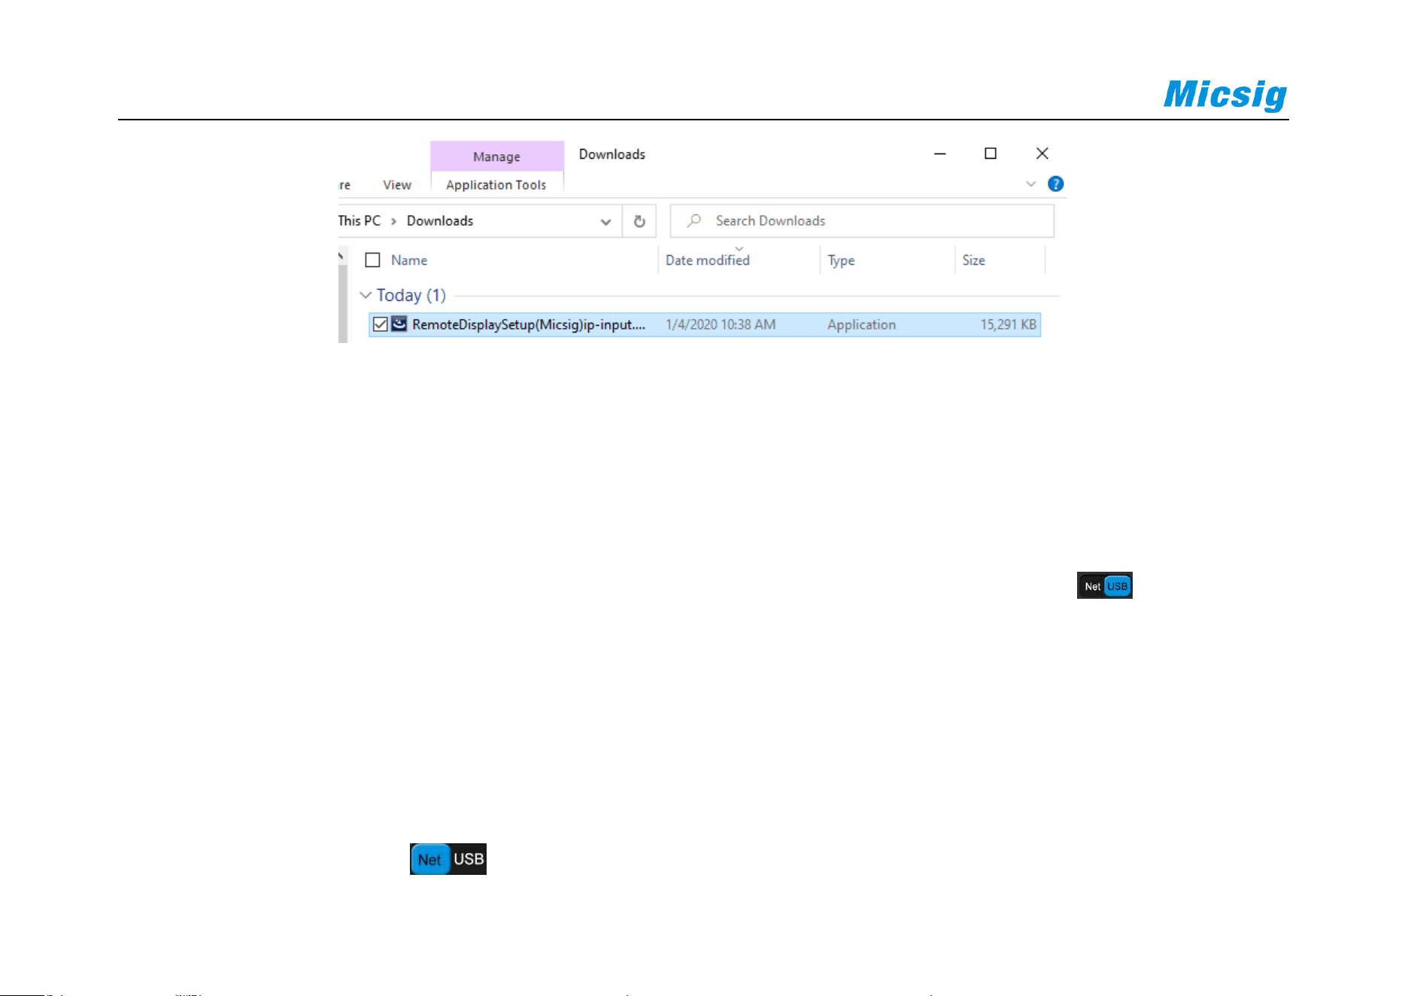The image size is (1408, 996).
Task: Sort files by Date modified column
Action: [x=708, y=260]
